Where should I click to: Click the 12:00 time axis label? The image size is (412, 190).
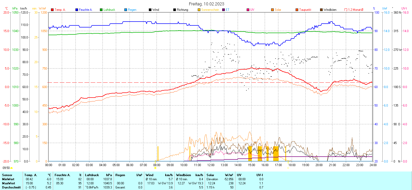[x=211, y=165]
